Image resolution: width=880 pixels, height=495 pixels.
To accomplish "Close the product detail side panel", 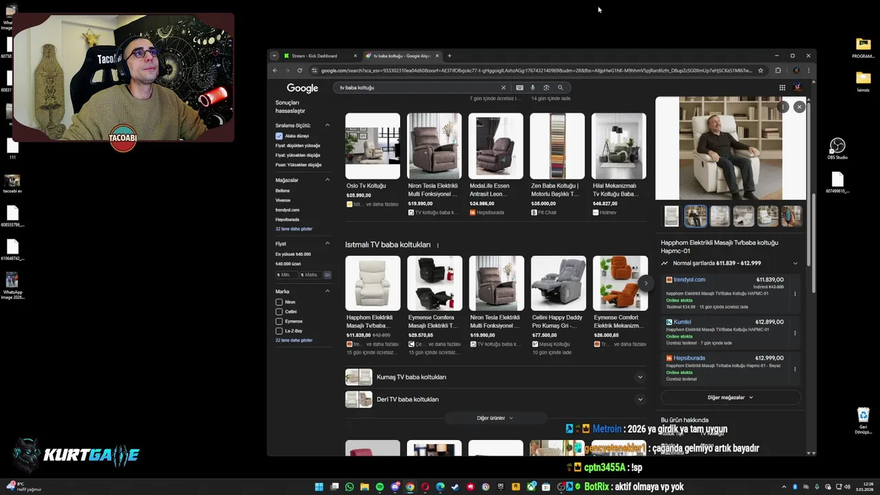I will [x=799, y=107].
